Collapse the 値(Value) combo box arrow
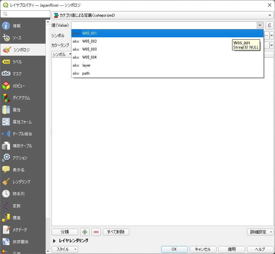Image resolution: width=275 pixels, height=254 pixels. click(259, 25)
